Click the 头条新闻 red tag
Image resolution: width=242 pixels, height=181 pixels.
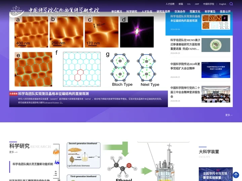(13, 94)
